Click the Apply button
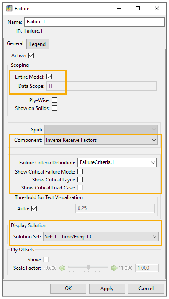This screenshot has width=169, height=299. (107, 289)
